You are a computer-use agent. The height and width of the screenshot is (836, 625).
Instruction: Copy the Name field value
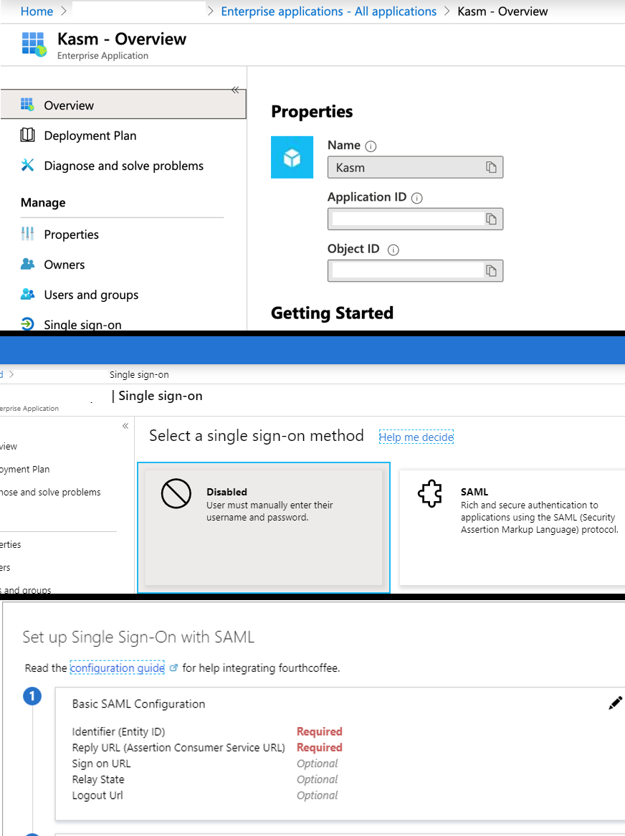point(491,167)
